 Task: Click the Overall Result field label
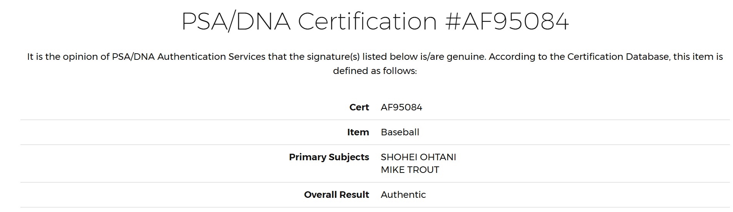pos(337,195)
